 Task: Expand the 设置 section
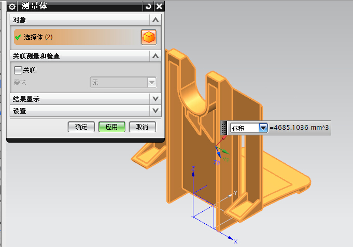tap(155, 111)
